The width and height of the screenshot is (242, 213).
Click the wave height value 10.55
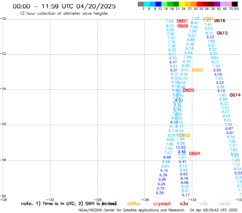pyautogui.click(x=181, y=147)
